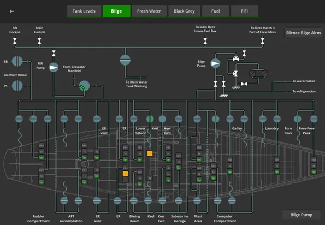Select the To refrigeration label
325x225 pixels.
click(304, 91)
